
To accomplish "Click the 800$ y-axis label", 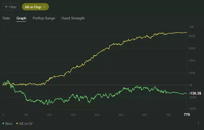I will click(192, 36).
